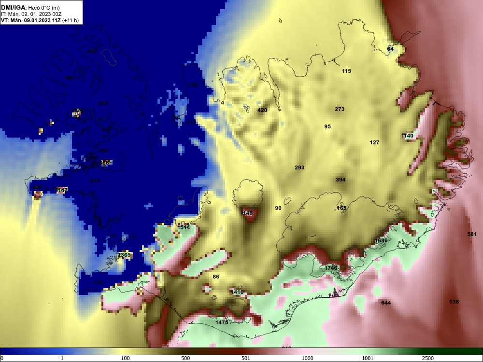The height and width of the screenshot is (362, 483).
Task: Click the map value 644
Action: click(386, 303)
